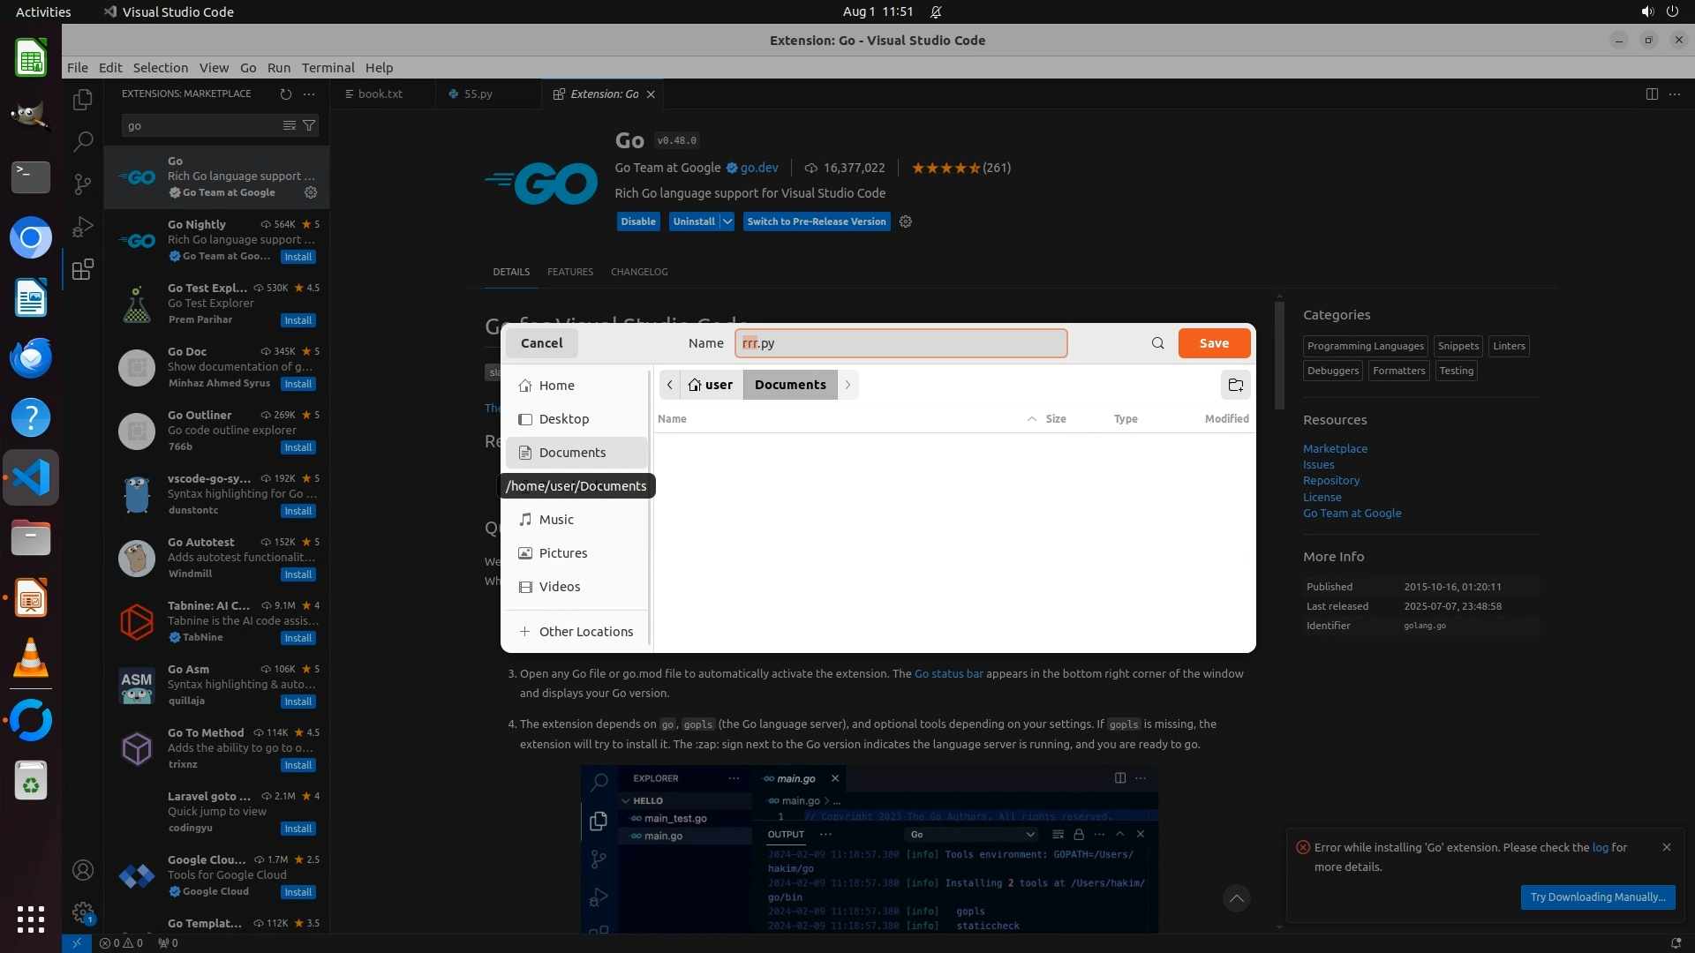Toggle Switch to Pre-Release Version

[x=816, y=221]
